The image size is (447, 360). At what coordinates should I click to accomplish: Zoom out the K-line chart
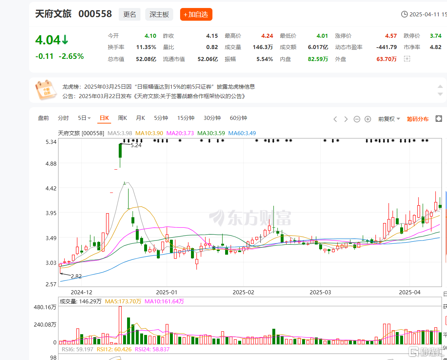point(357,119)
